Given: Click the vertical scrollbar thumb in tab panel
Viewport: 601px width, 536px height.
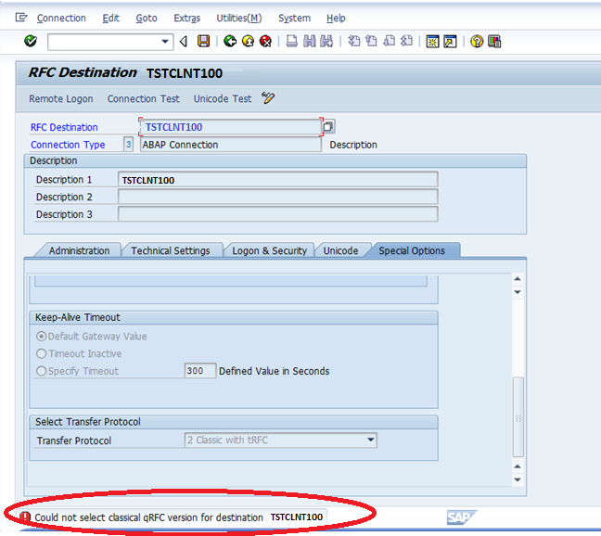Looking at the screenshot, I should coord(518,417).
